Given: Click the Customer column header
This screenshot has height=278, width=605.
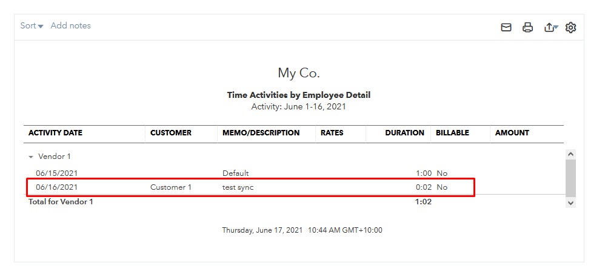Looking at the screenshot, I should coord(170,133).
